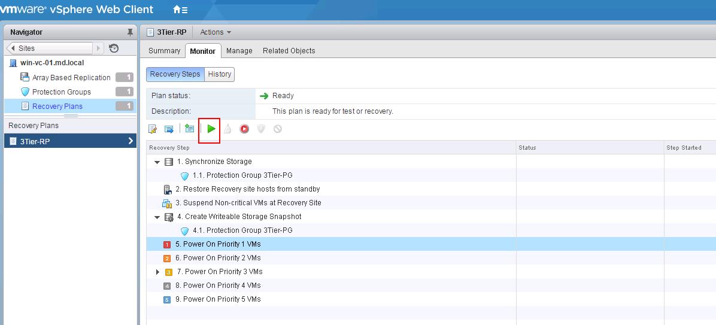Collapse the Create Writeable Storage Snapshot step
Screen dimensions: 716x325
(157, 217)
